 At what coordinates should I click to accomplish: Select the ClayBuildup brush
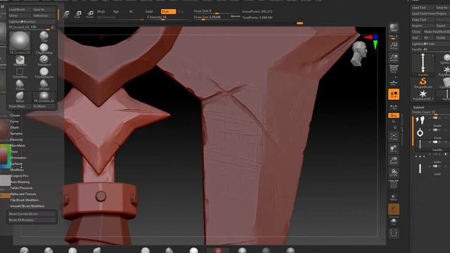pos(44,48)
